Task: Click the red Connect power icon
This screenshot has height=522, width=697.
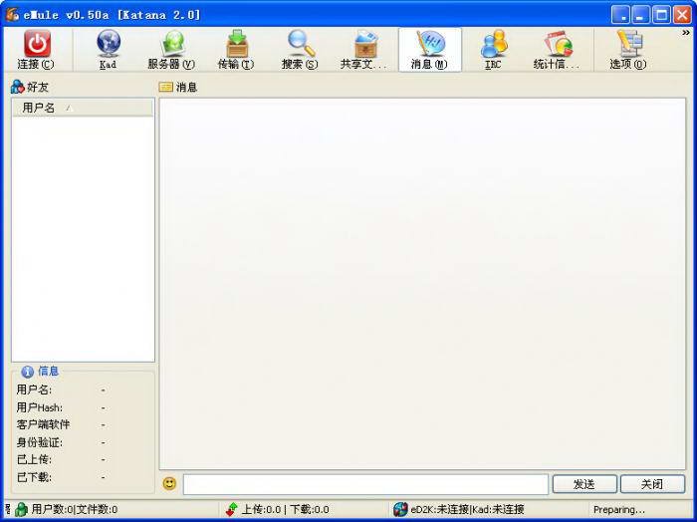Action: (36, 45)
